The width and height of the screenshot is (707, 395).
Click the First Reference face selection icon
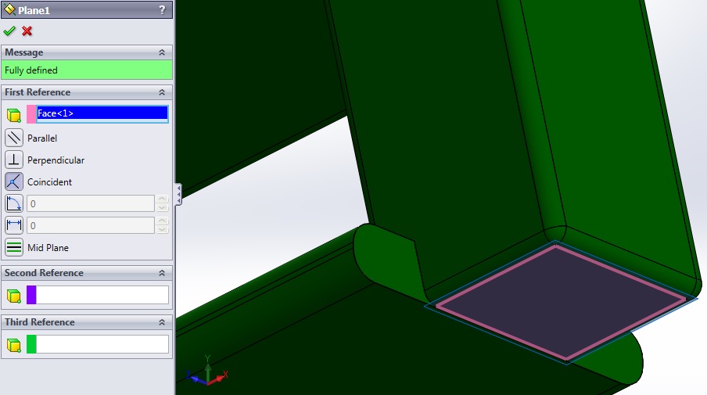[x=13, y=115]
